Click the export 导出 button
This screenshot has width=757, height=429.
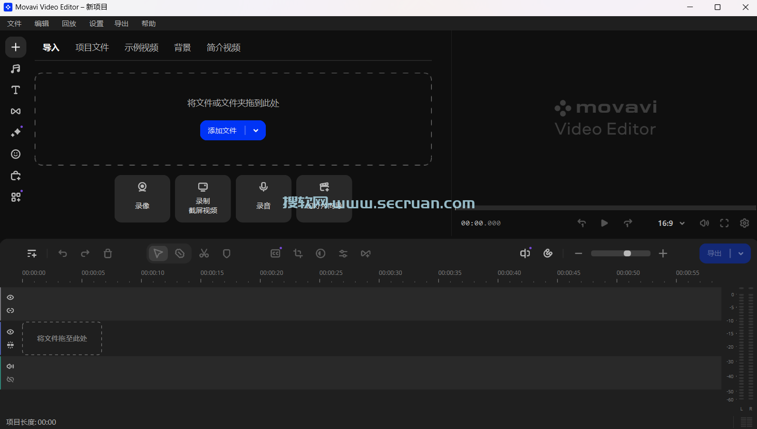[714, 253]
